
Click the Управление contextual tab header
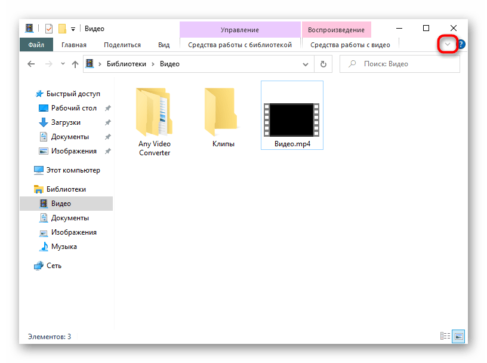pos(240,30)
